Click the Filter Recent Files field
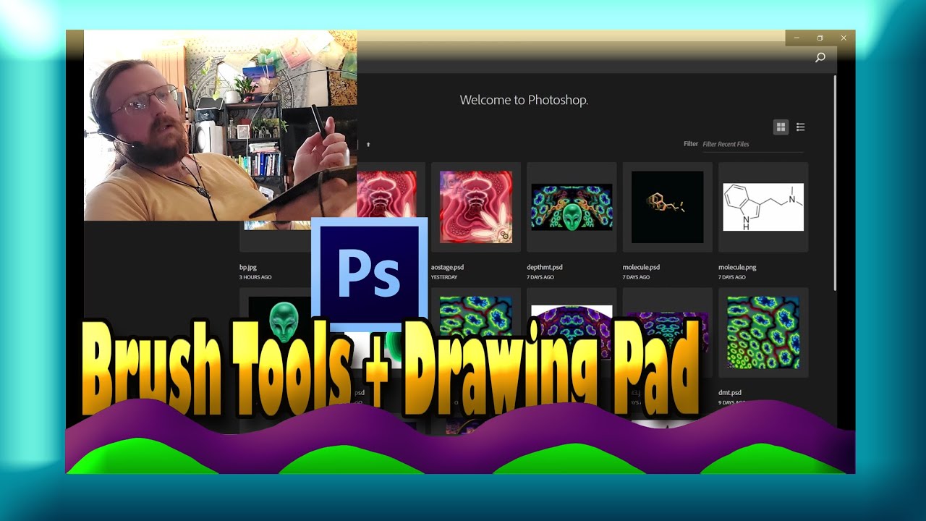926x521 pixels. point(752,144)
